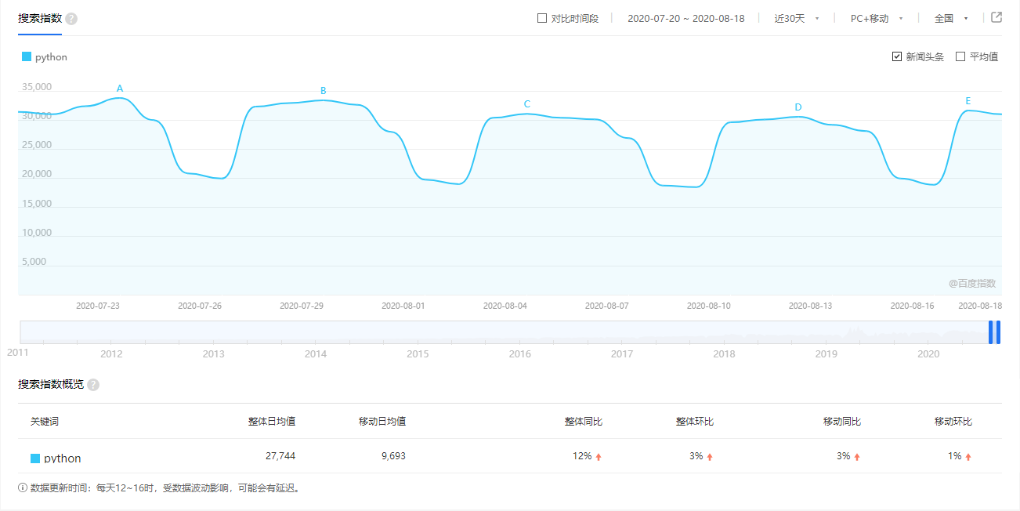Expand the PC+移动 source dropdown
The width and height of the screenshot is (1020, 511).
tap(877, 18)
